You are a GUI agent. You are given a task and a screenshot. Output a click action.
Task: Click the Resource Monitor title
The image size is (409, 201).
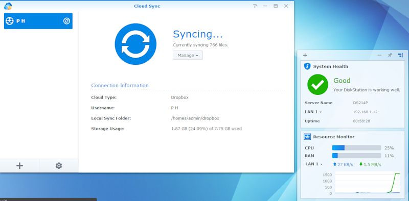(334, 137)
